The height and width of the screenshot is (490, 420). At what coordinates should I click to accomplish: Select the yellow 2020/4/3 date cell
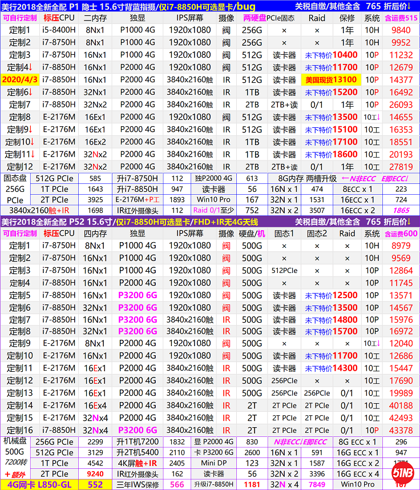(19, 80)
